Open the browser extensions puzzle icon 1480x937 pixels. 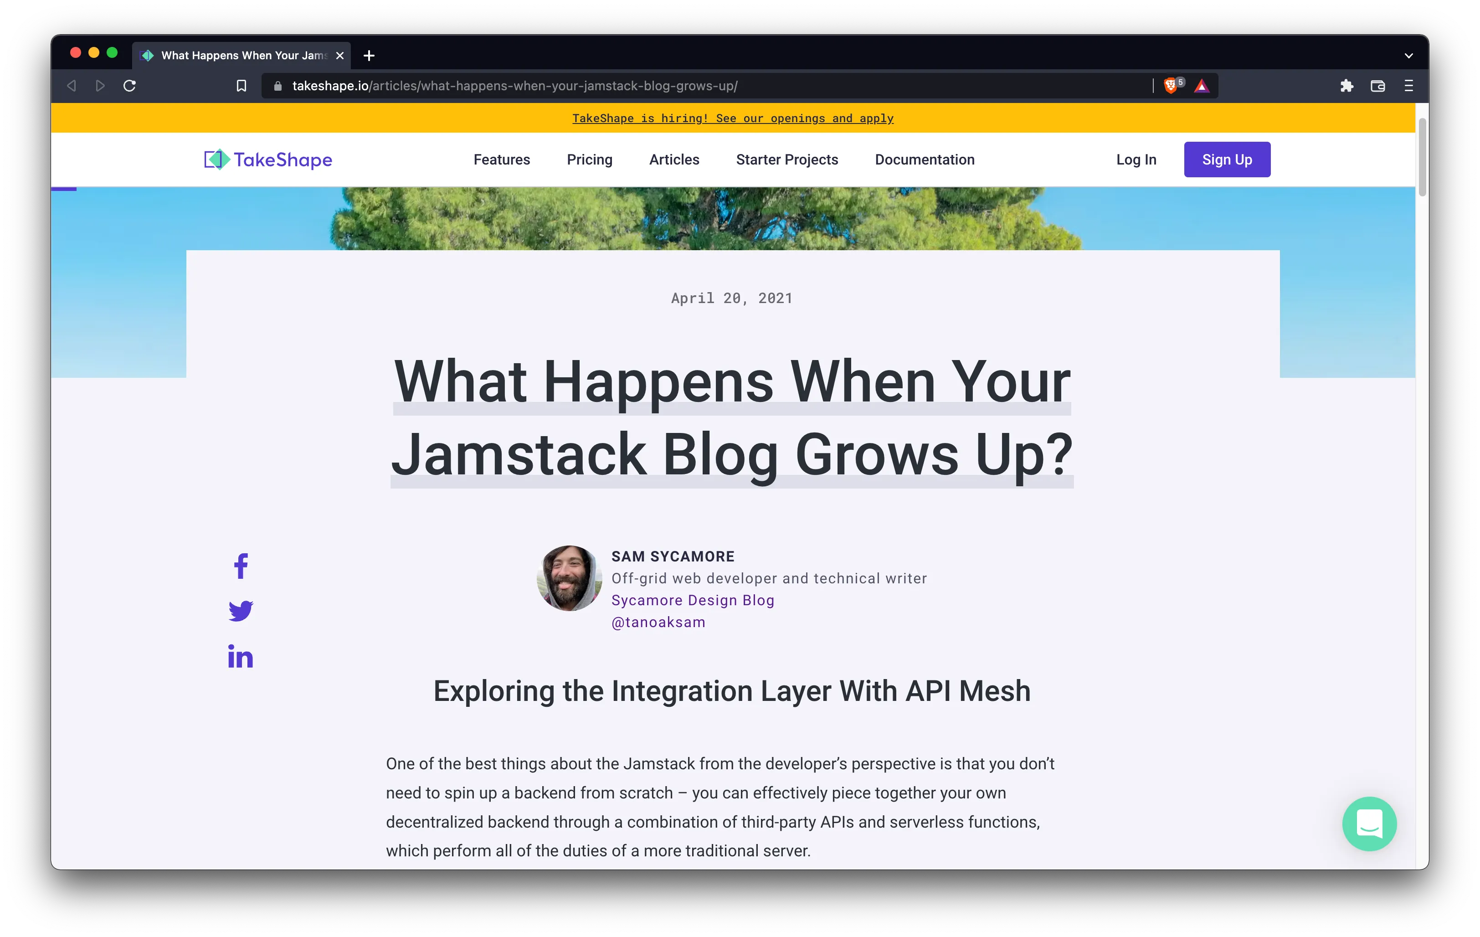[1346, 86]
